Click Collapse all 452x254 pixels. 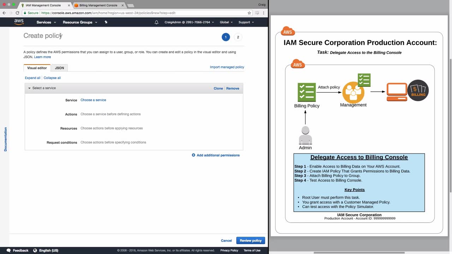point(52,78)
